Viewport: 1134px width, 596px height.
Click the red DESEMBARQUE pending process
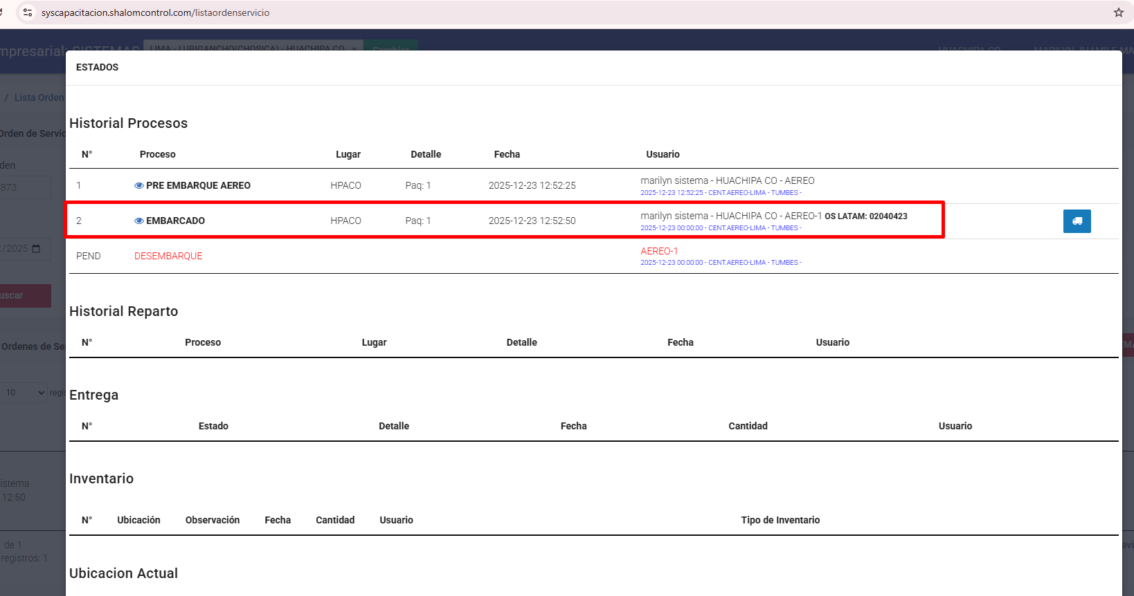click(168, 257)
